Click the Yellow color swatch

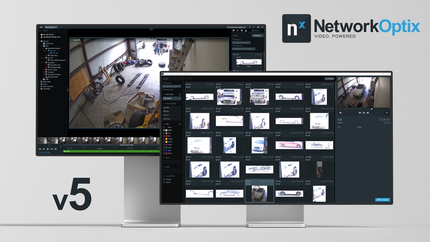click(166, 142)
